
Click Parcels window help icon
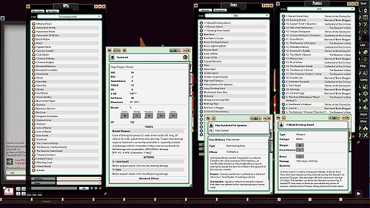coord(349,4)
